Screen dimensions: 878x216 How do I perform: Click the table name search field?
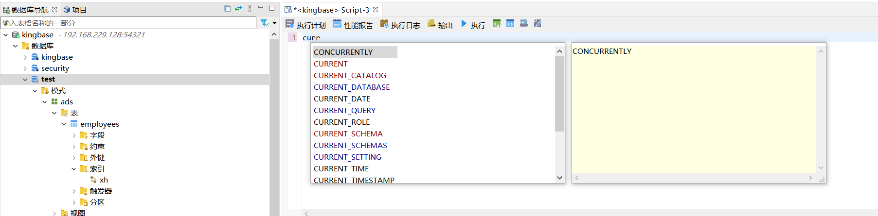click(128, 23)
